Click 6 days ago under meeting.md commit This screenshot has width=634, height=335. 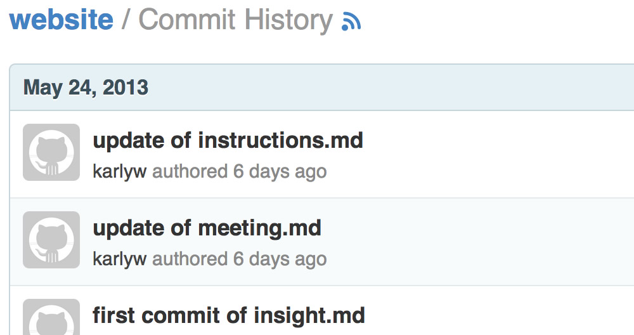[280, 259]
